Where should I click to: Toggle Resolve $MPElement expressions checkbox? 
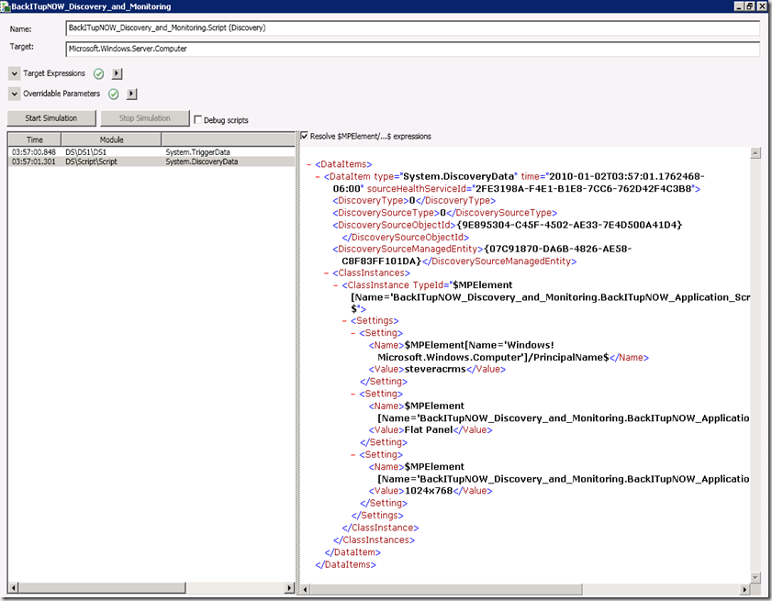pyautogui.click(x=305, y=136)
